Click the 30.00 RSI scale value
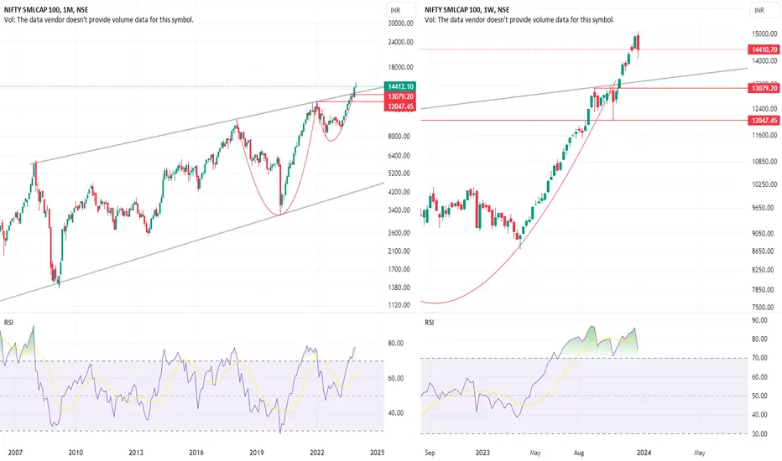 pos(759,434)
